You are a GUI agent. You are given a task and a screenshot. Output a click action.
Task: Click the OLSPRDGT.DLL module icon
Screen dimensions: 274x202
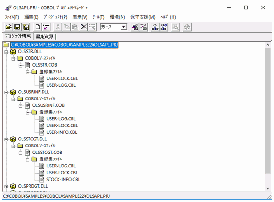coord(13,186)
